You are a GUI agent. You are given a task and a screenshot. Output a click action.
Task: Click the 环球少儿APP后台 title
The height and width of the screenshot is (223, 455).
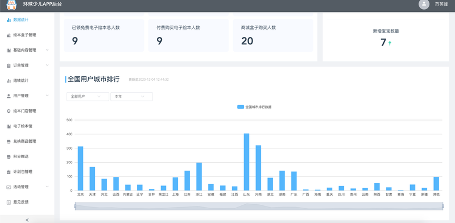(42, 4)
